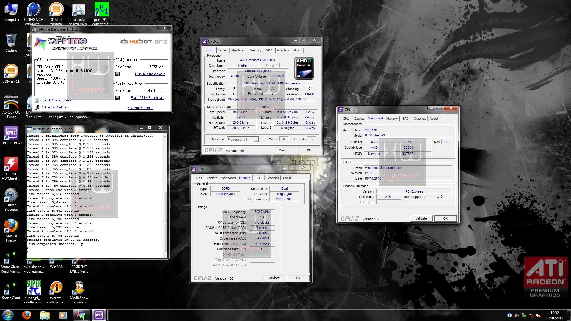Click save icon beside 1024M Best Score

pos(117,98)
